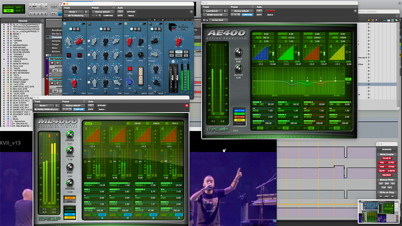Click the power icon on TG input module
The height and width of the screenshot is (226, 402).
tap(65, 24)
